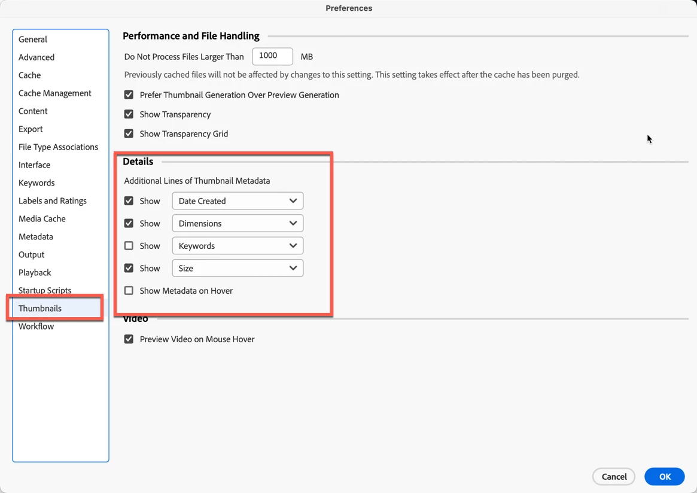
Task: Switch to Labels and Ratings preferences
Action: [53, 201]
